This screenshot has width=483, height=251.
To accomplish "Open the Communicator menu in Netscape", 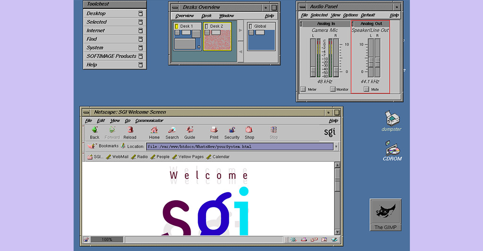I will coord(149,121).
